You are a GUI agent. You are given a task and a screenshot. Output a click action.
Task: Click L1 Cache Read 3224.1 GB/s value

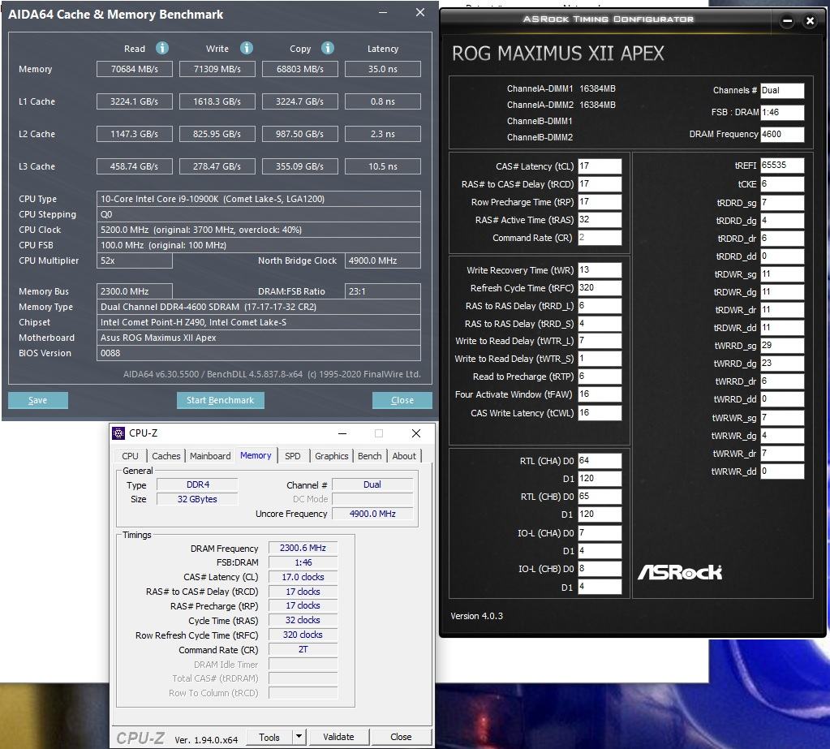[135, 101]
